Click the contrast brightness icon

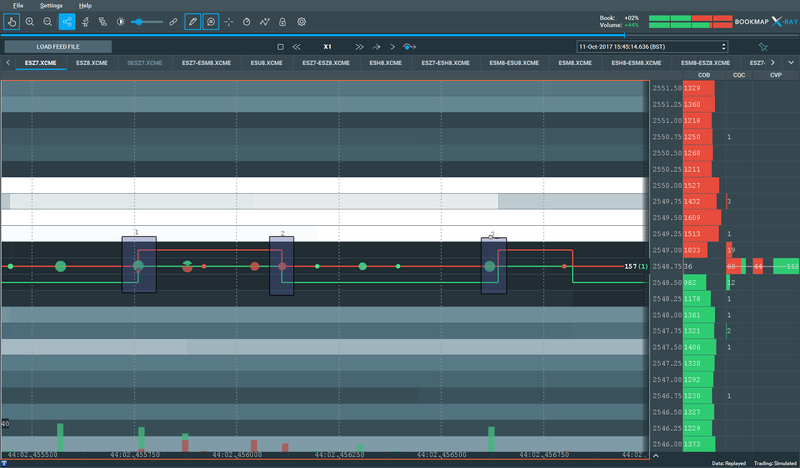[x=120, y=22]
